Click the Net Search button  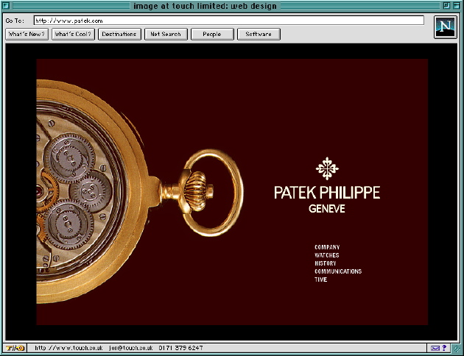[166, 34]
